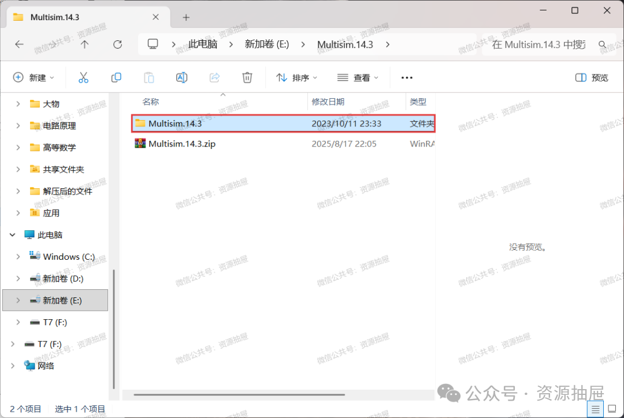Select 应用 folder in the sidebar
This screenshot has width=624, height=418.
point(51,213)
